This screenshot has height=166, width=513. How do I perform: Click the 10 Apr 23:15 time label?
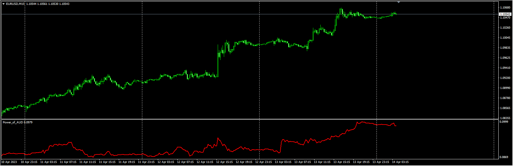[x=29, y=162]
